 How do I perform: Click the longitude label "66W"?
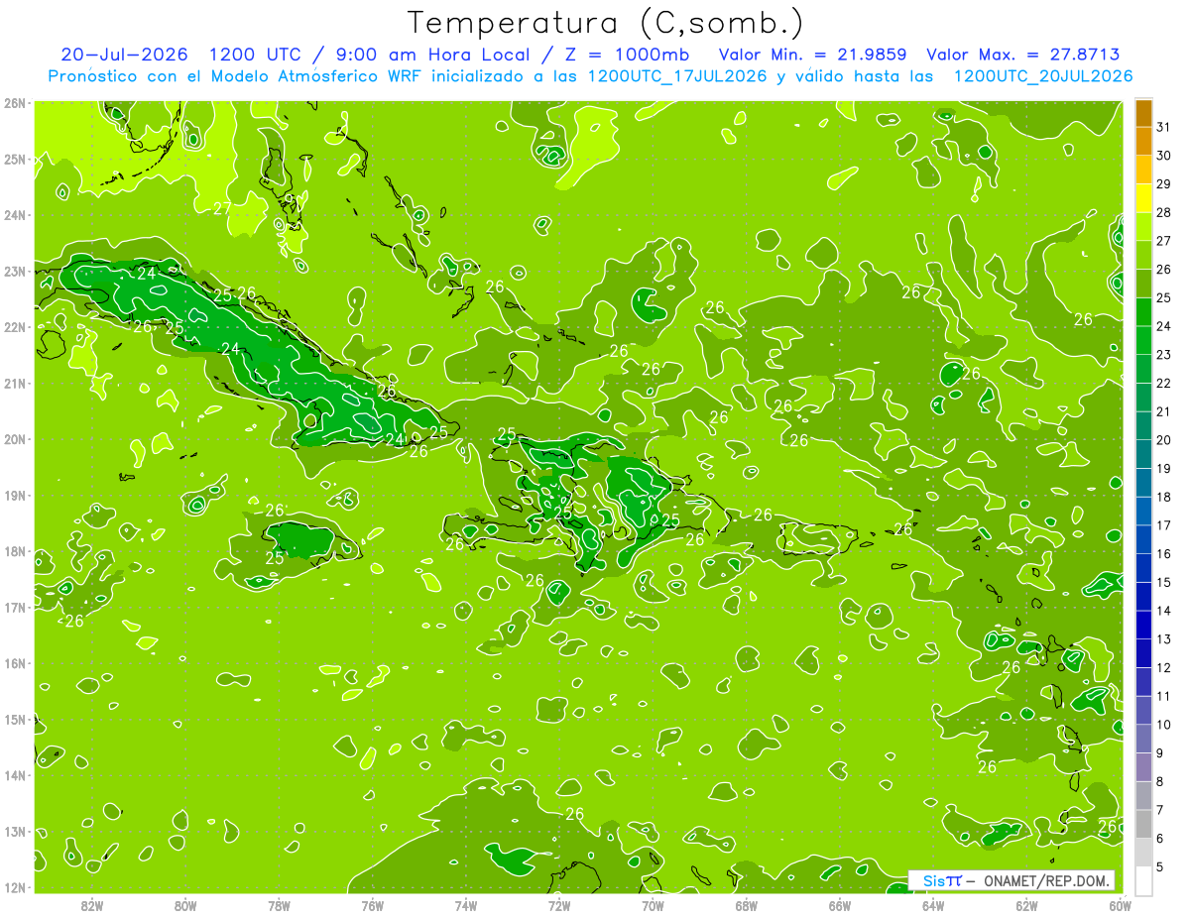click(x=840, y=905)
